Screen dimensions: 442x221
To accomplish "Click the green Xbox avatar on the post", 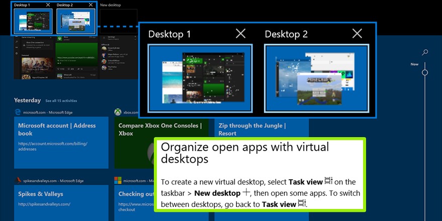I will click(x=60, y=39).
